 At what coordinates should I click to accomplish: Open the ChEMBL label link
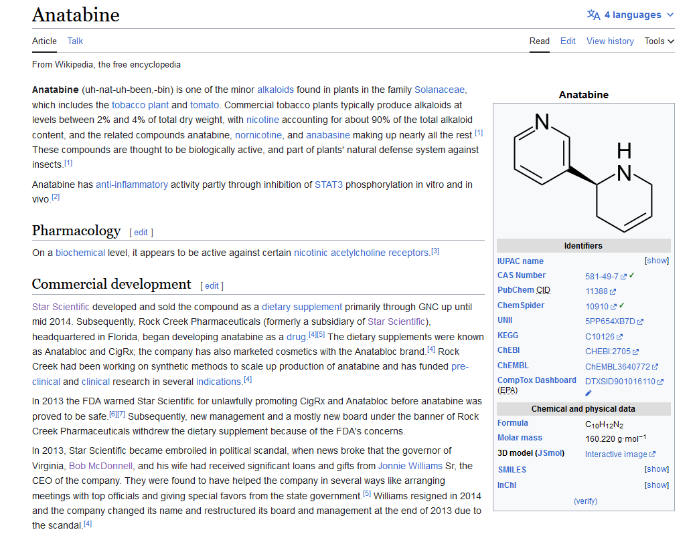[513, 366]
